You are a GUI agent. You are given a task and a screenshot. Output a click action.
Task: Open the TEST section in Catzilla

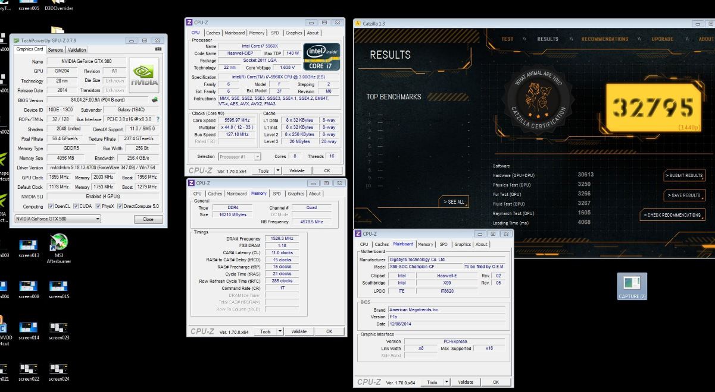pos(507,39)
